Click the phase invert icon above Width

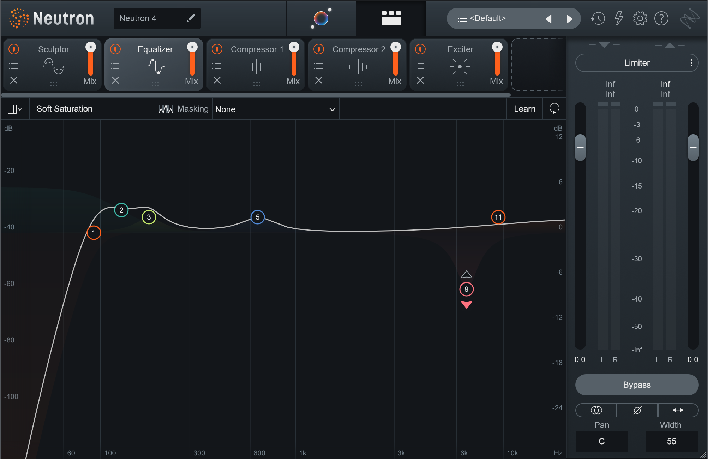(x=637, y=410)
